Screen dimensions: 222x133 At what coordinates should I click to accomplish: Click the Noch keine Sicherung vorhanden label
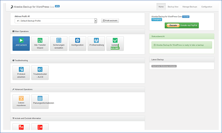pos(164,66)
